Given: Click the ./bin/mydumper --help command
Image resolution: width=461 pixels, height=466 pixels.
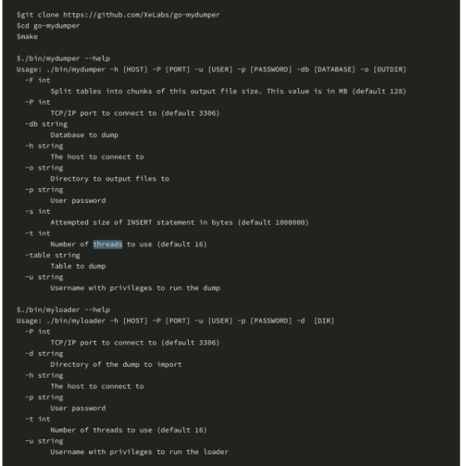Looking at the screenshot, I should click(63, 58).
